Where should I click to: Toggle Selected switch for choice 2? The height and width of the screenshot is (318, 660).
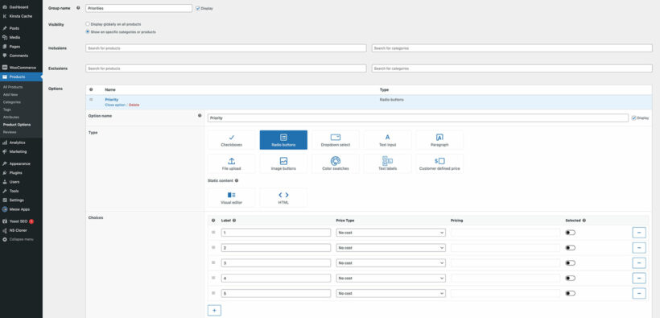tap(571, 248)
